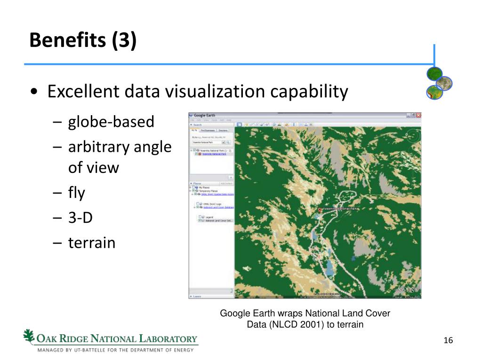Toggle the ORNL DAAC Spatial Data checkbox
The height and width of the screenshot is (361, 482).
(x=195, y=194)
